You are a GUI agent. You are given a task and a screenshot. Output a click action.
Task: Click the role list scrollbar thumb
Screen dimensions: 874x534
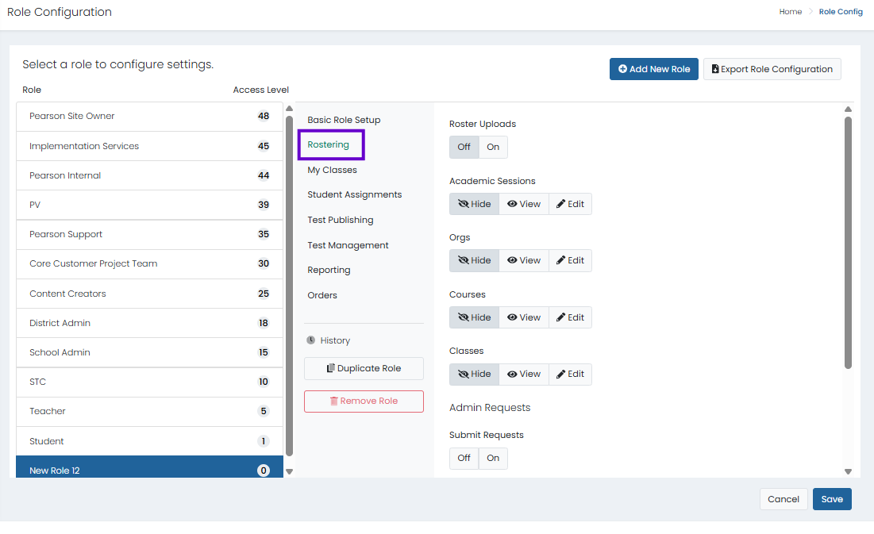coord(289,286)
